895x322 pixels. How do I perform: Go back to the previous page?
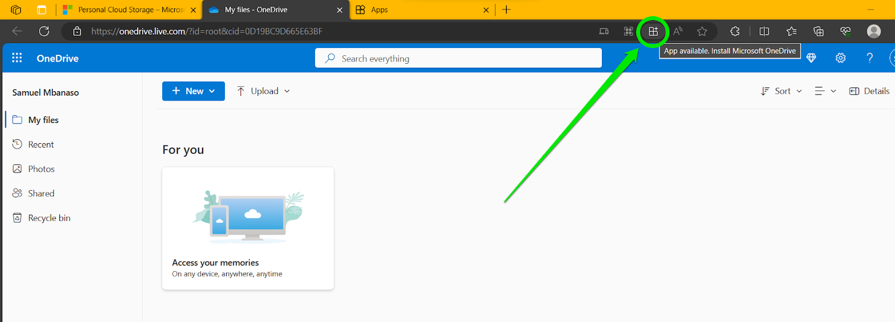pos(17,31)
